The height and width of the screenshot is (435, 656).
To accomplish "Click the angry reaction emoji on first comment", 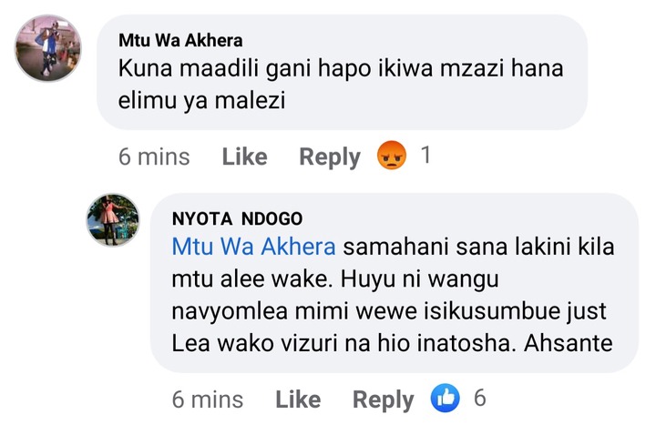I will (x=394, y=157).
